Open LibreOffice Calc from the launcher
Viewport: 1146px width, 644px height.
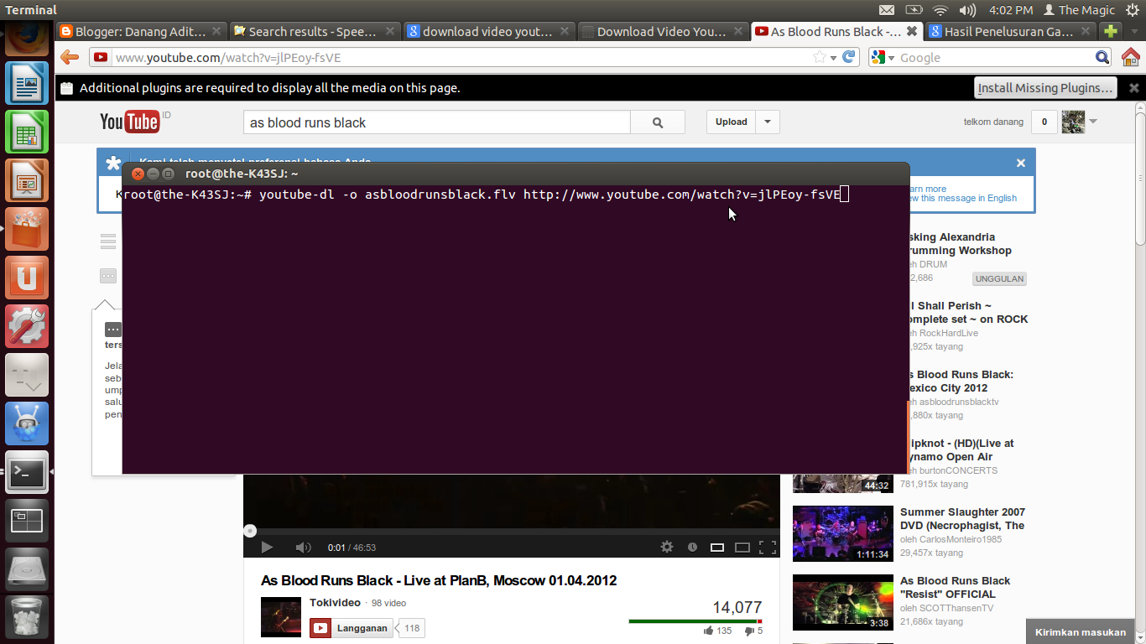(27, 132)
